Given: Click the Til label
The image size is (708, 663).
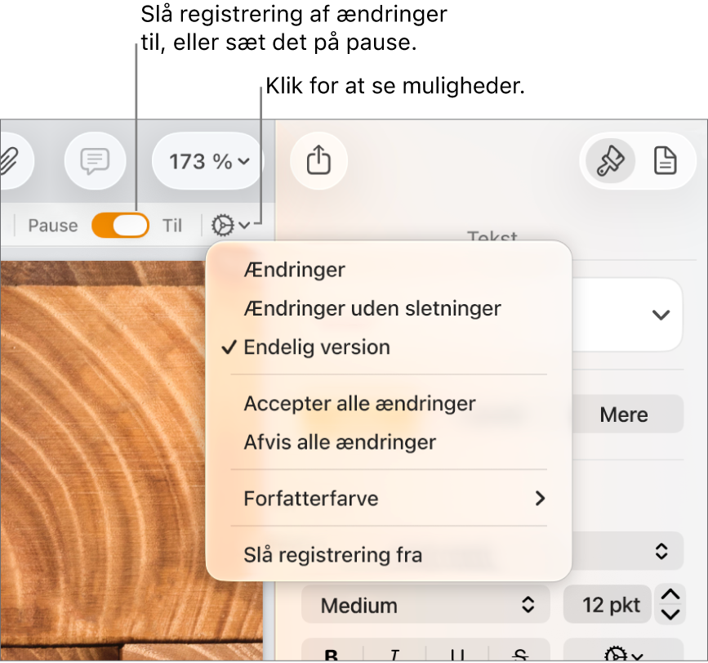Looking at the screenshot, I should [172, 225].
